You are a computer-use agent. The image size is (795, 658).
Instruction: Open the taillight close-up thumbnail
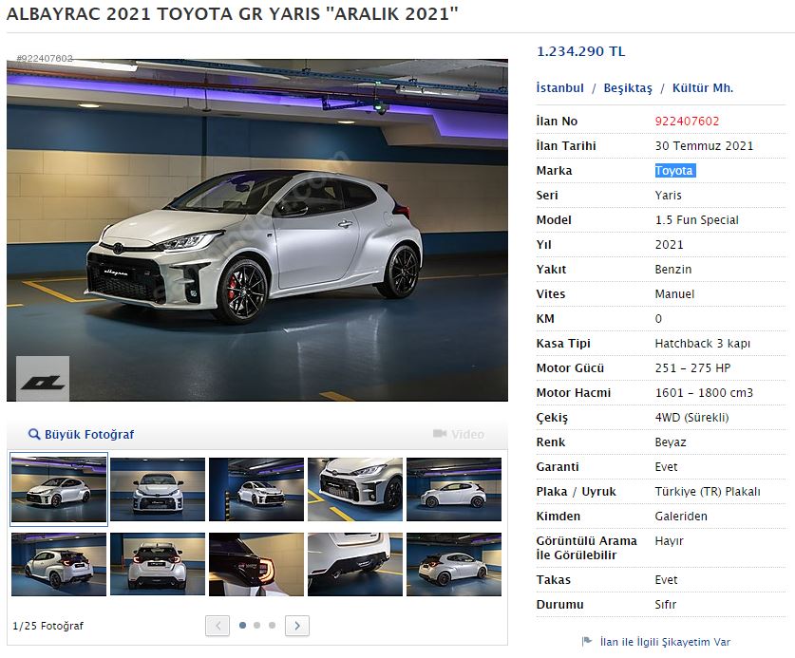(x=256, y=564)
